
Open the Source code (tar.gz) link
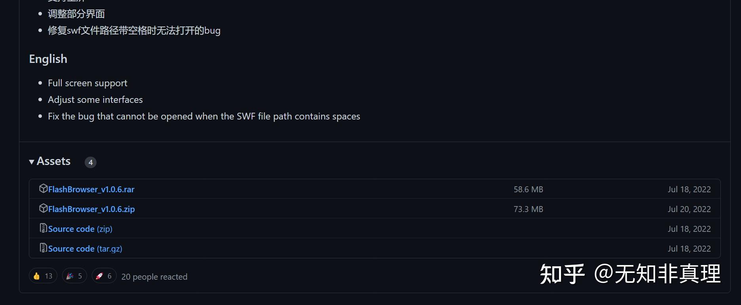click(x=85, y=249)
